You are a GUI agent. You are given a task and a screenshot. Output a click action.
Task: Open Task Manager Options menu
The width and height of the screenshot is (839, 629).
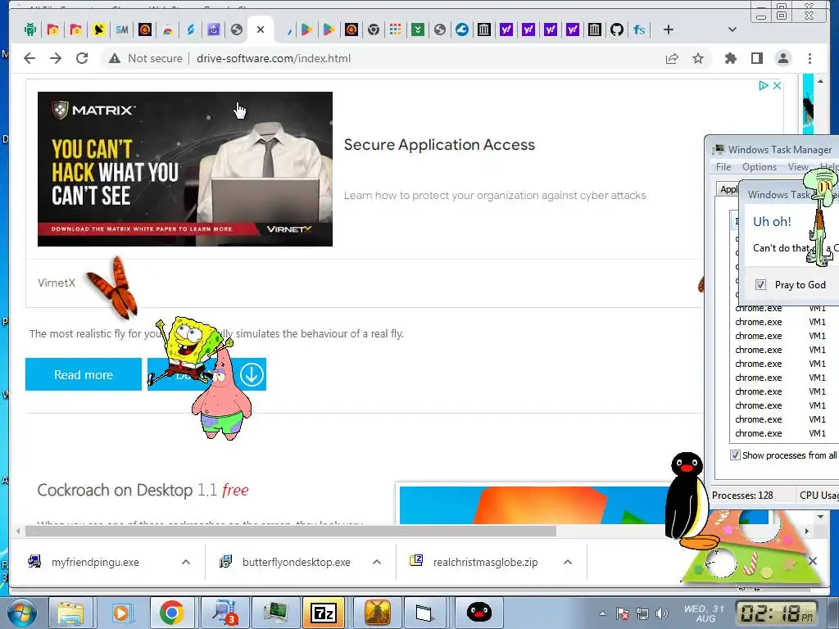[x=760, y=167]
